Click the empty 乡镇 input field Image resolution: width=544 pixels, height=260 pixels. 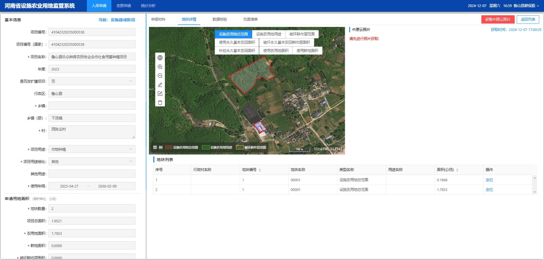pos(92,106)
